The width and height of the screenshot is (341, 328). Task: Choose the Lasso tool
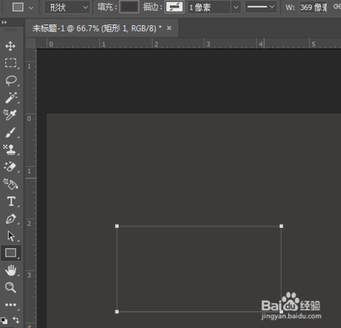click(x=11, y=80)
